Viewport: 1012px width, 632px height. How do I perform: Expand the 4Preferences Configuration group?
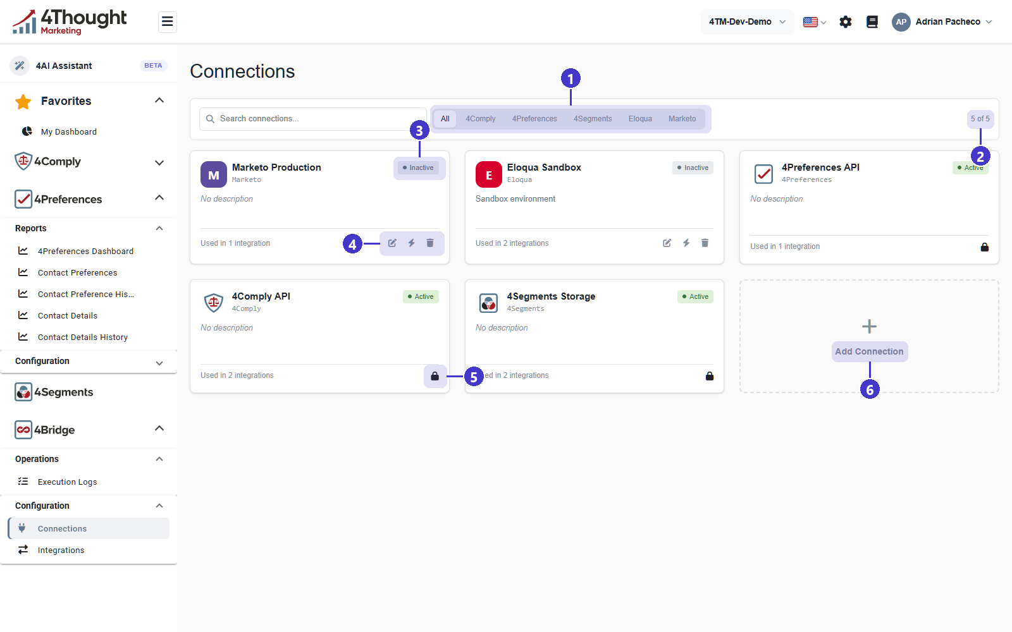click(159, 363)
